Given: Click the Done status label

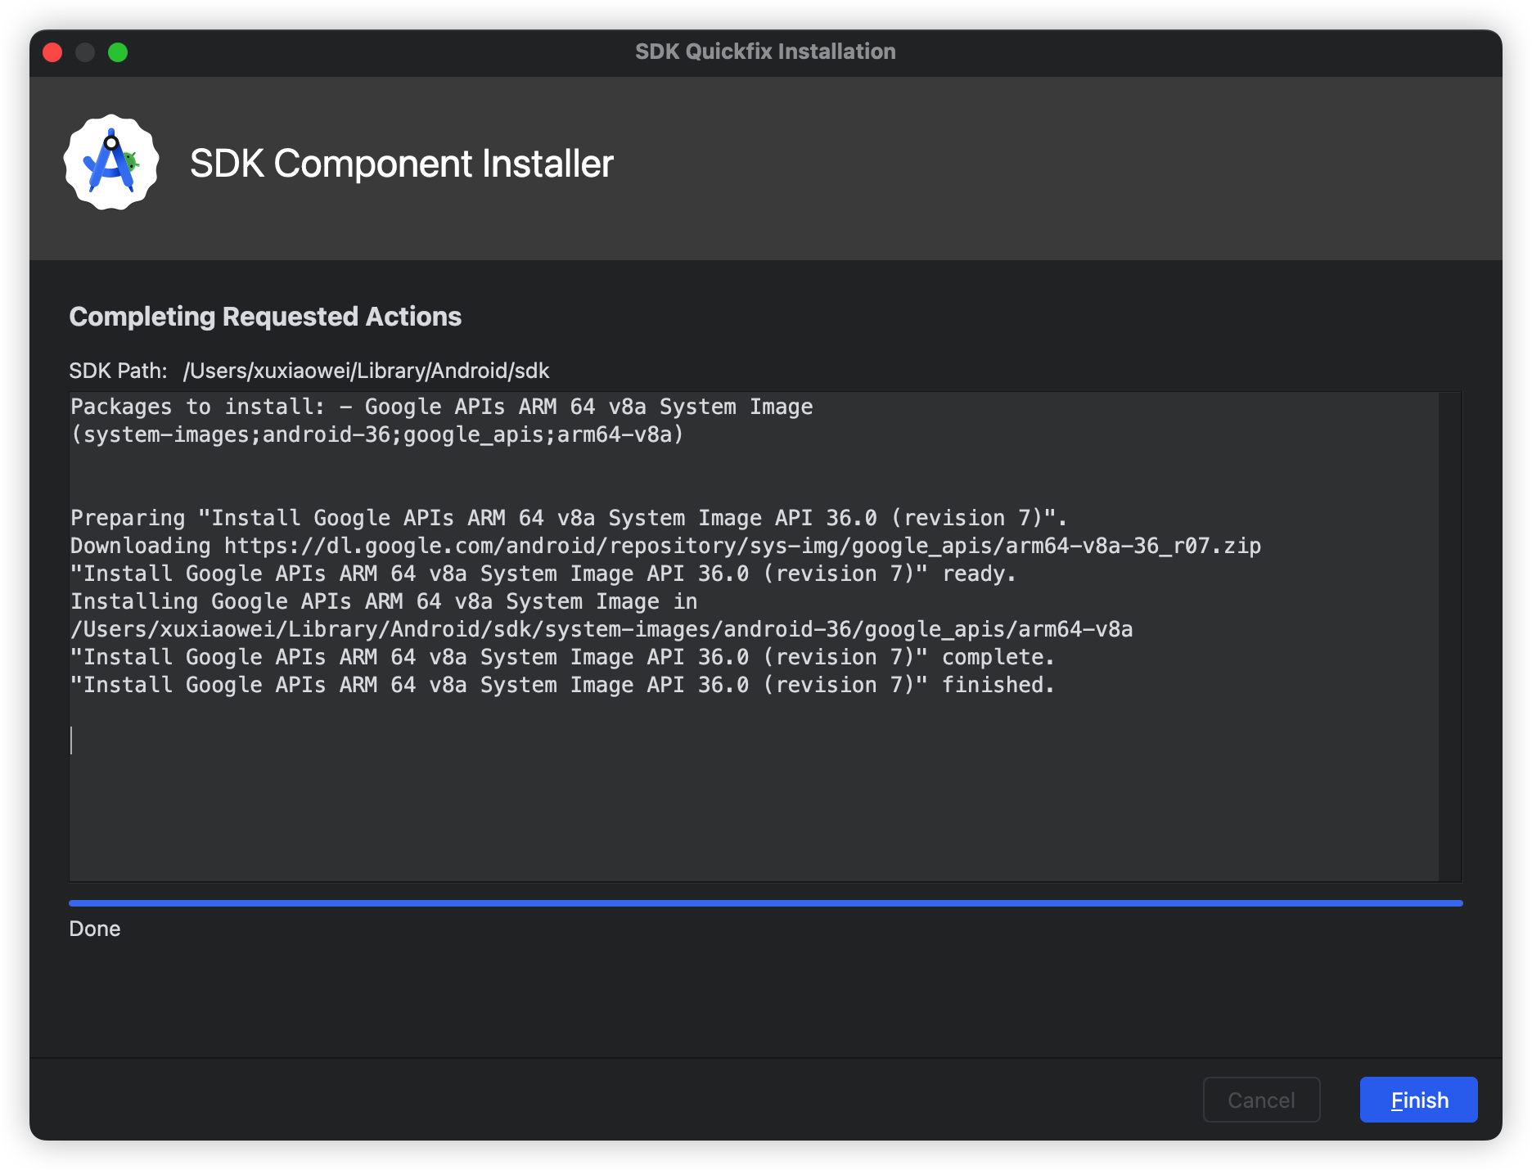Looking at the screenshot, I should tap(95, 929).
